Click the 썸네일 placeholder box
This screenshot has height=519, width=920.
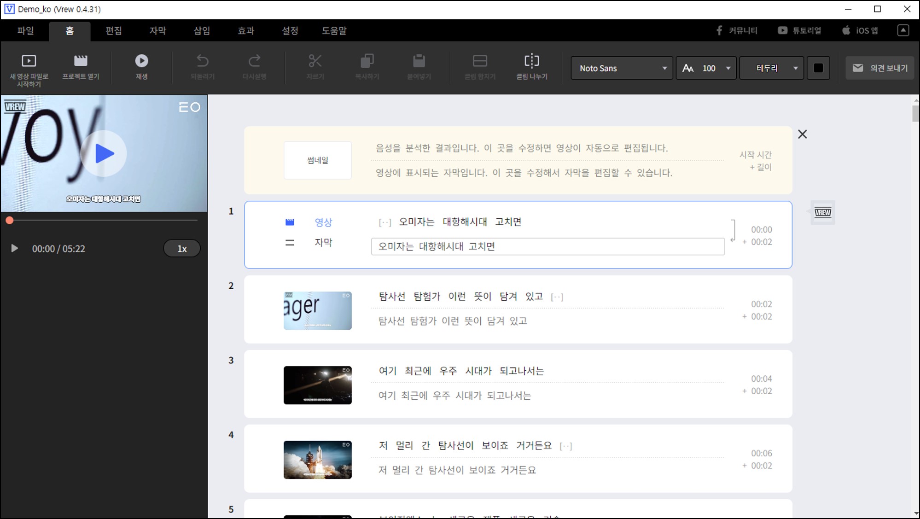[x=318, y=160]
